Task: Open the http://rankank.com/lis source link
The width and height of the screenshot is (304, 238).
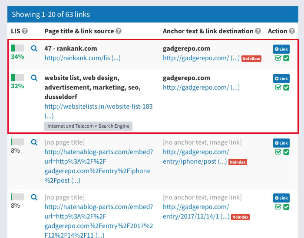Action: click(83, 58)
